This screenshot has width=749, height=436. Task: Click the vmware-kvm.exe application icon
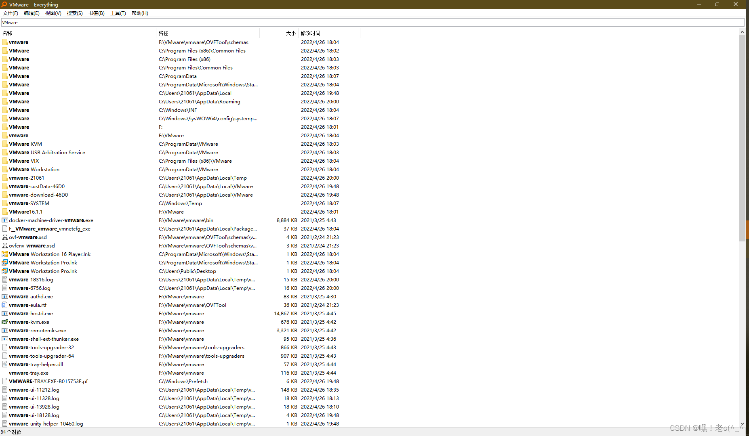(x=5, y=322)
